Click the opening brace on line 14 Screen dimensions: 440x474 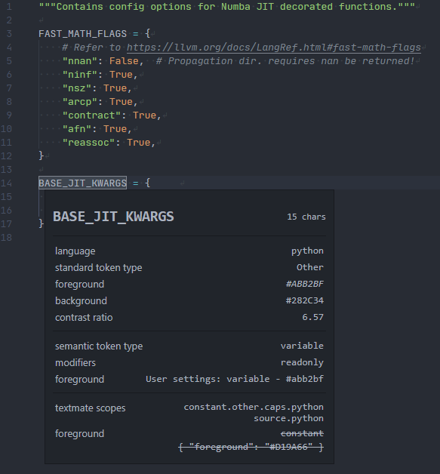[x=147, y=183]
